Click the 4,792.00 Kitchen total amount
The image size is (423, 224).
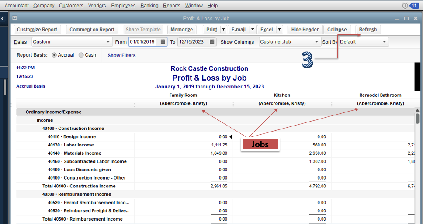click(x=318, y=186)
